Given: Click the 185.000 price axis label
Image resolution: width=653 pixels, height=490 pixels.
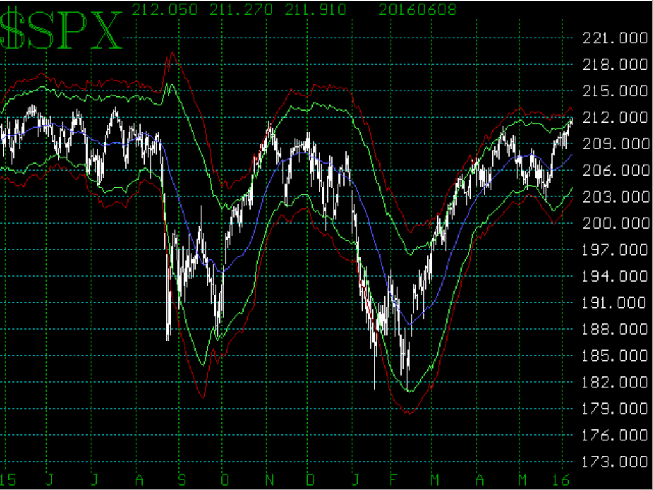Looking at the screenshot, I should [x=615, y=356].
